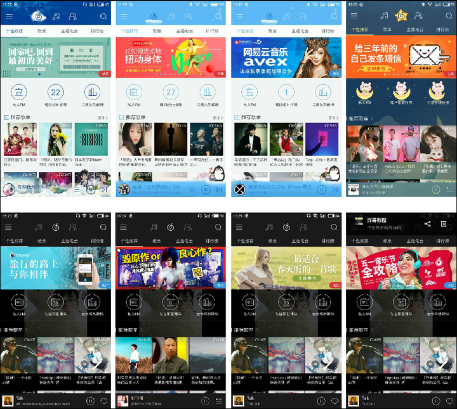Open the Oscar statue playlist thumbnail

171,139
